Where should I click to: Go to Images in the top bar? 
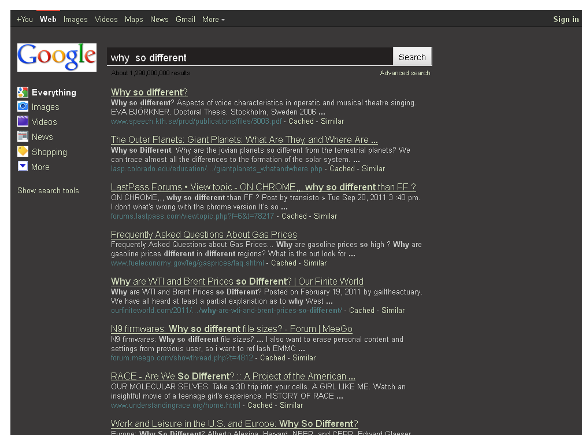pos(75,19)
